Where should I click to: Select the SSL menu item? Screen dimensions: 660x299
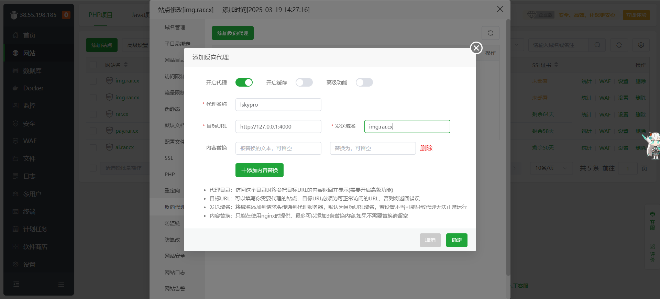coord(169,158)
